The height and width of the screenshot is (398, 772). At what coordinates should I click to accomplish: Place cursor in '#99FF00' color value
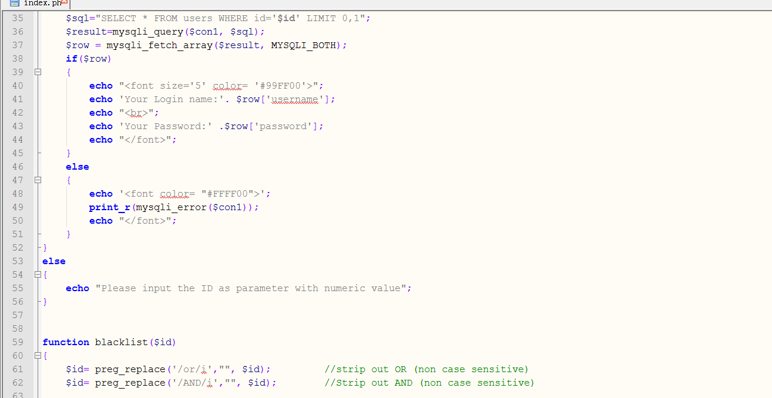(280, 86)
